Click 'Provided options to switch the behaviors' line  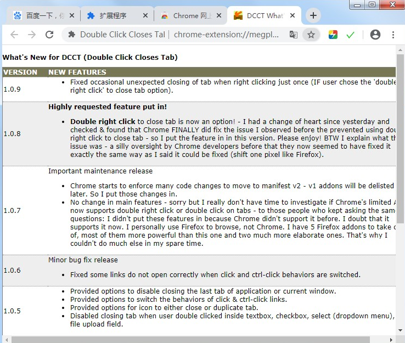178,299
